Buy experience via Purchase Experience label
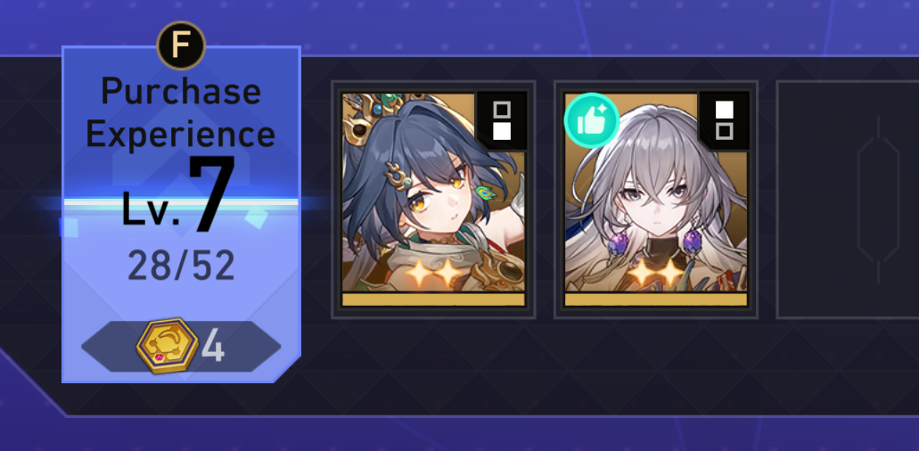 point(181,112)
